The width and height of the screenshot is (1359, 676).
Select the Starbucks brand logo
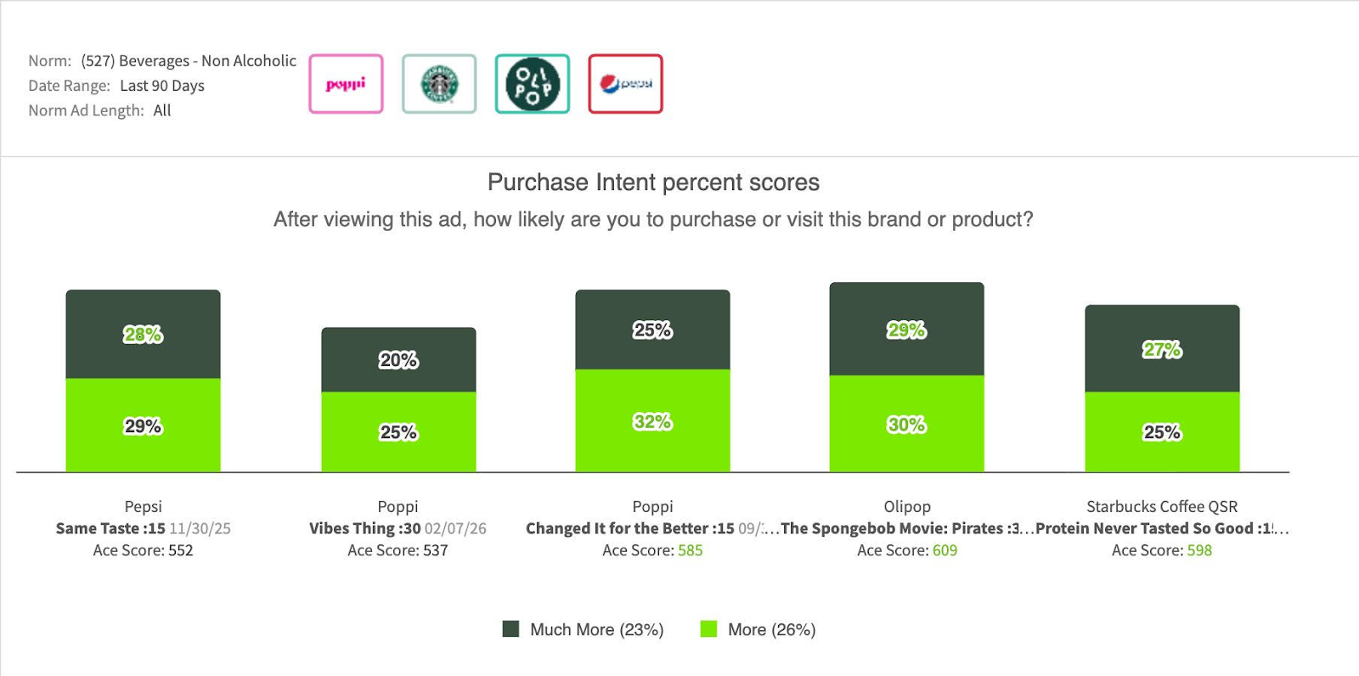439,84
